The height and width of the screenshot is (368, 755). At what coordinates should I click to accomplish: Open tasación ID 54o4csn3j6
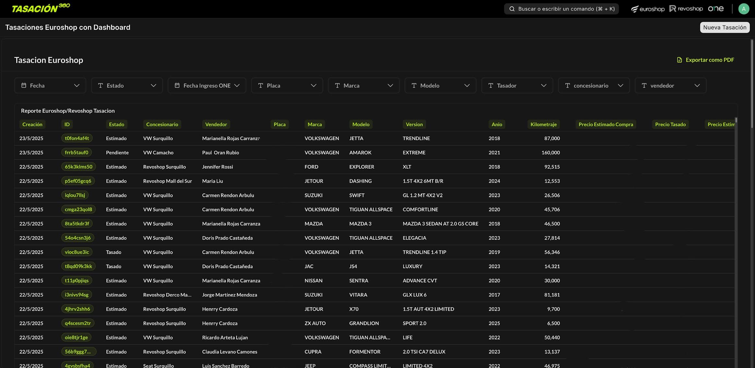78,238
